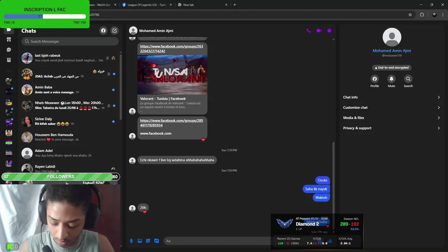448x252 pixels.
Task: Open the browser profile avatar icon
Action: tap(434, 15)
